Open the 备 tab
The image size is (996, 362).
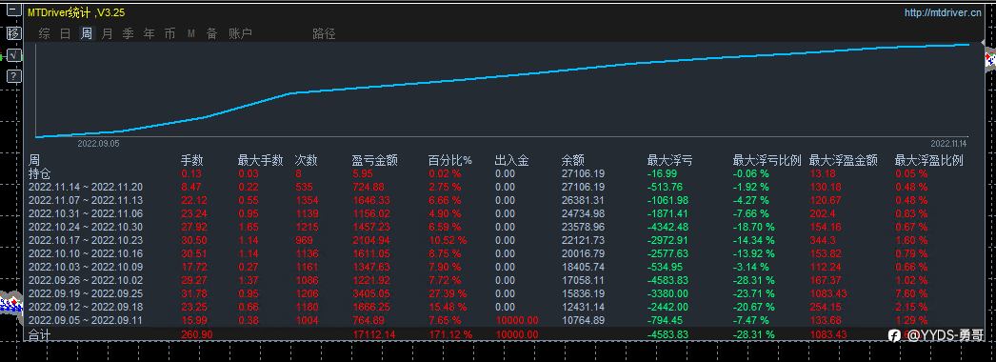(x=211, y=33)
